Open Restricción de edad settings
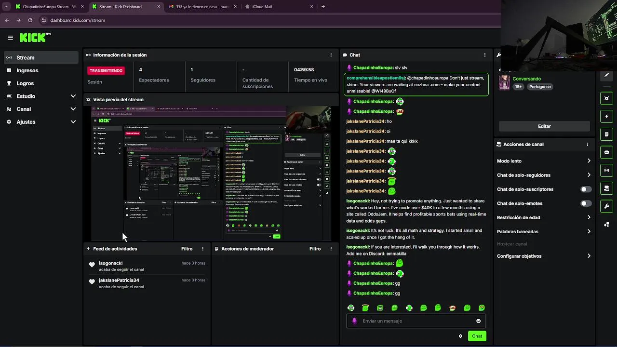The width and height of the screenshot is (617, 347). [544, 217]
